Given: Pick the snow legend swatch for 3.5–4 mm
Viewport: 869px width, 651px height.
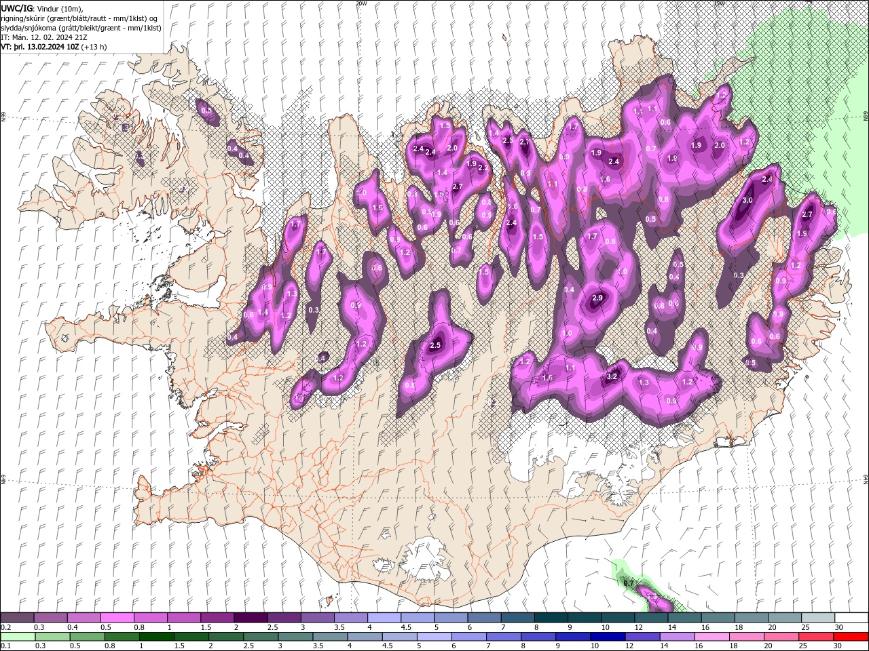Looking at the screenshot, I should [350, 617].
